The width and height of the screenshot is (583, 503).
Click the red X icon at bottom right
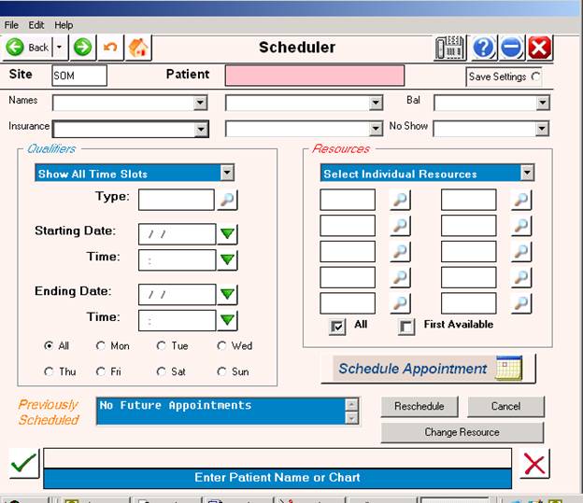click(534, 463)
